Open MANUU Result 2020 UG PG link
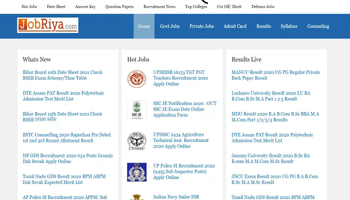 (275, 75)
